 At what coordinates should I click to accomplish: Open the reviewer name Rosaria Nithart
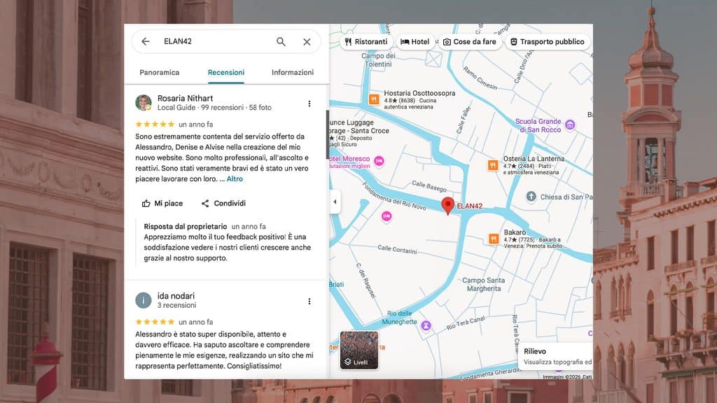(x=185, y=98)
